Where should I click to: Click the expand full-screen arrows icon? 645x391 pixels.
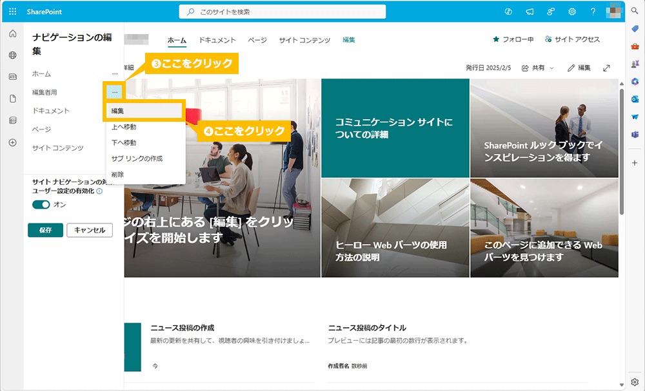tap(606, 68)
